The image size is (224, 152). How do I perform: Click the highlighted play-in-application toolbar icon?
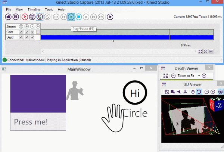click(40, 17)
